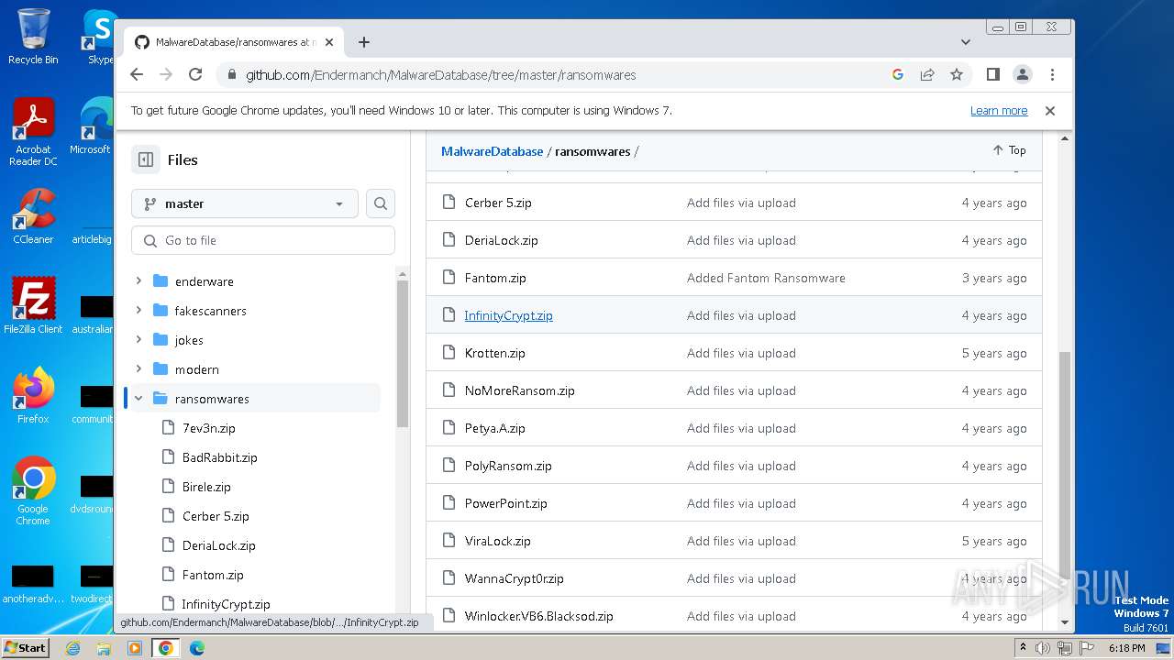
Task: Open Cerber 5.zip in the file list
Action: [x=498, y=203]
